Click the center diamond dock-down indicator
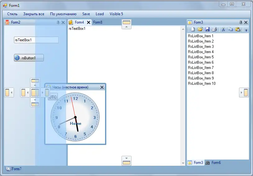The width and height of the screenshot is (253, 176). (x=35, y=102)
